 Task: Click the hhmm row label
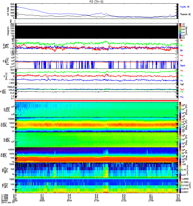[x=4, y=201]
